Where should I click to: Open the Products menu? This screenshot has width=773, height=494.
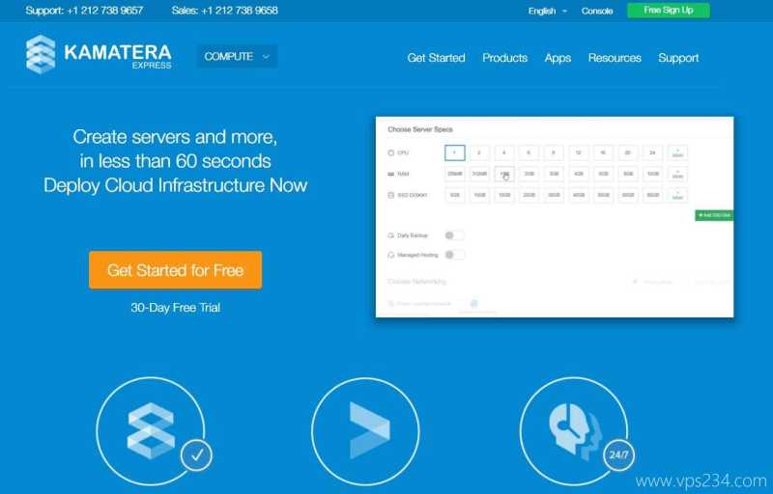coord(504,58)
